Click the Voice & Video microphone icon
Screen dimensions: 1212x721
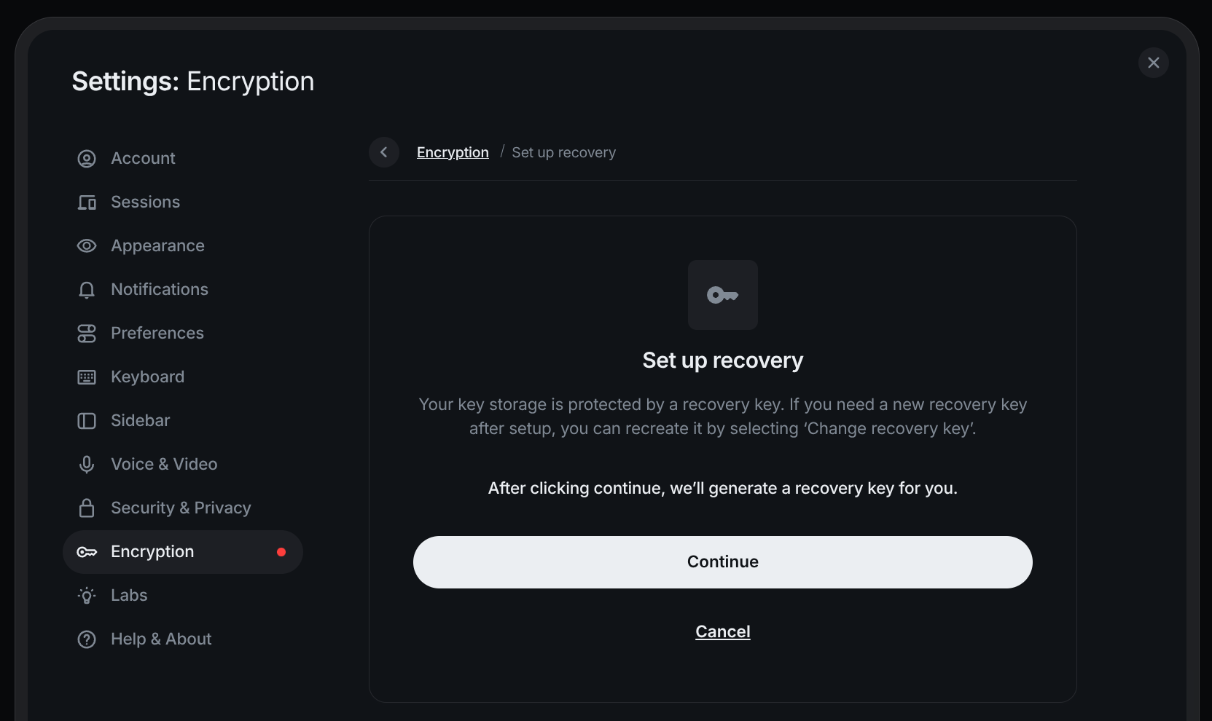point(87,465)
